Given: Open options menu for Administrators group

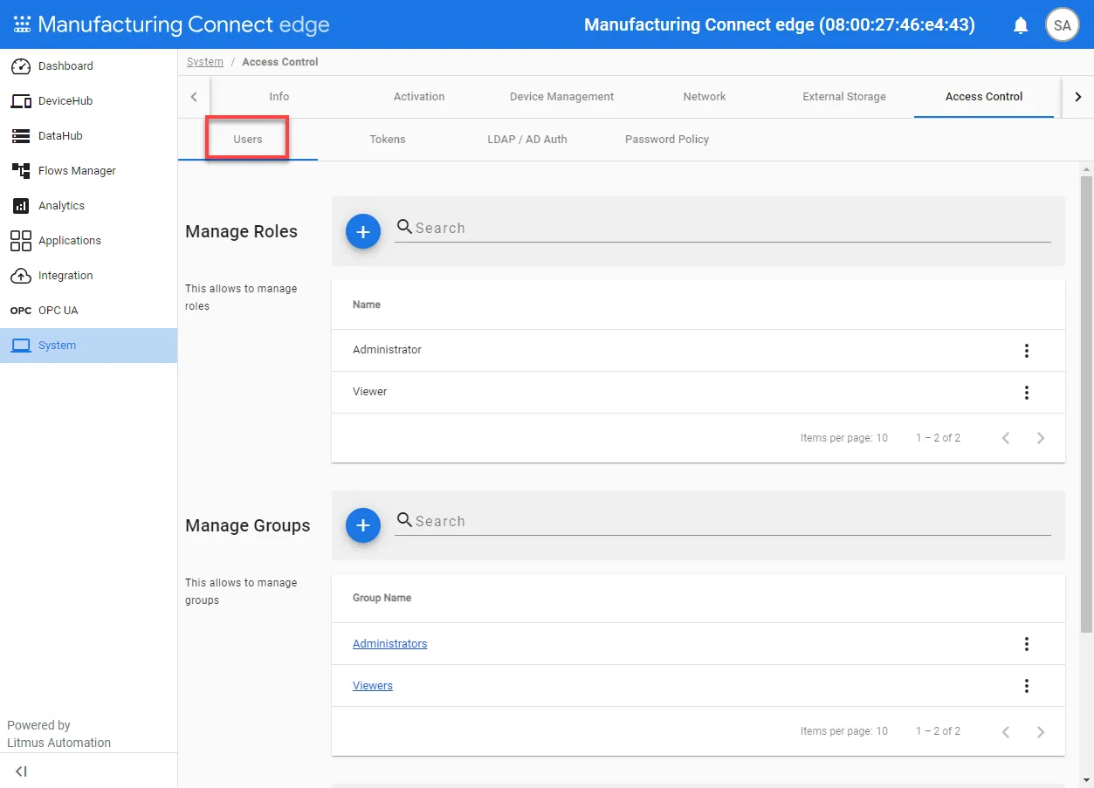Looking at the screenshot, I should pyautogui.click(x=1027, y=644).
